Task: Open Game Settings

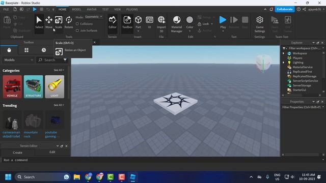Action: (259, 24)
